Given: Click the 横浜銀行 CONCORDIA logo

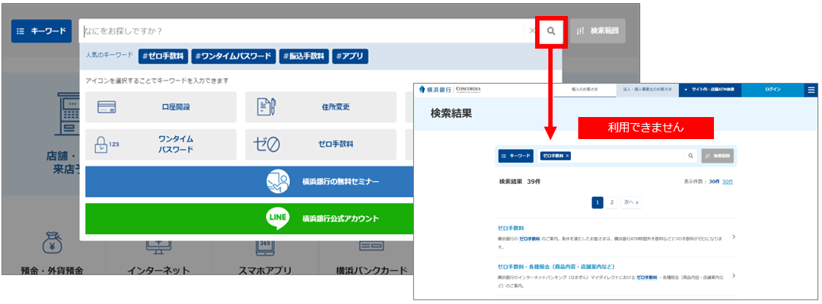Looking at the screenshot, I should [x=449, y=90].
